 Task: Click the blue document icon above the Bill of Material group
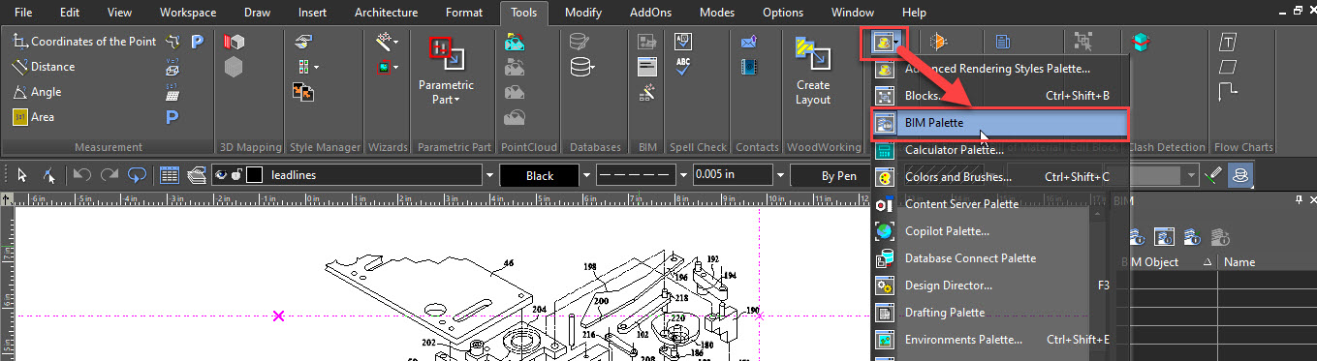(1002, 42)
